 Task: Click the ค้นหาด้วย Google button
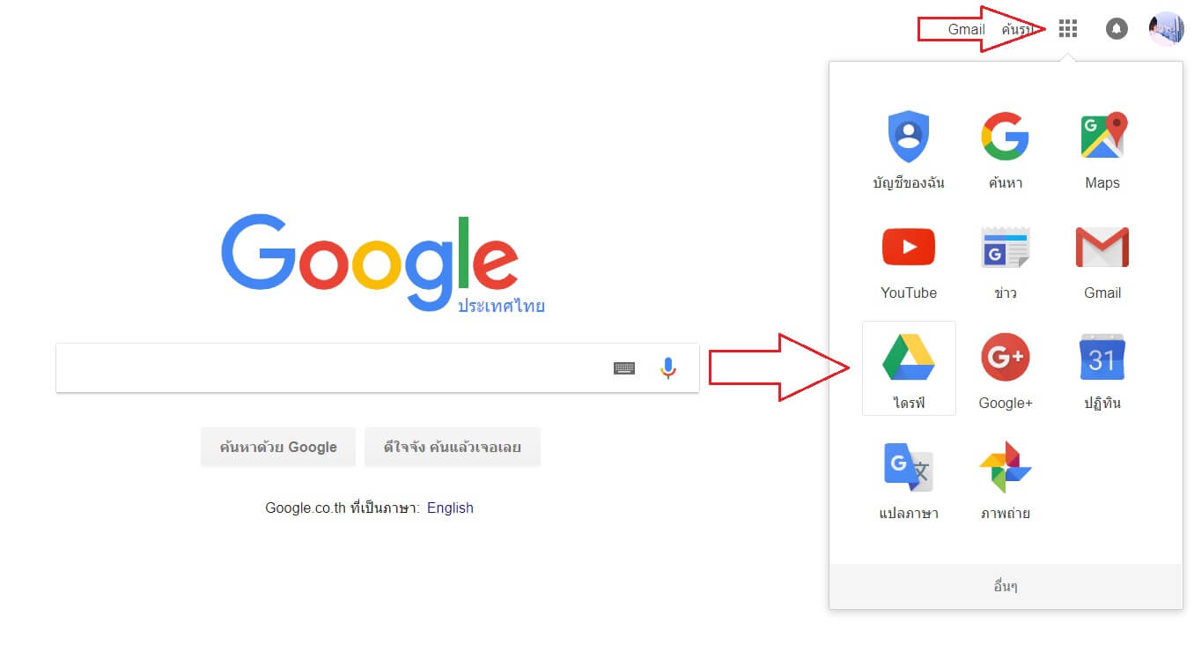278,447
